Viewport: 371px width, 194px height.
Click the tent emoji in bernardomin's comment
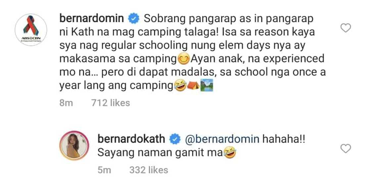click(x=192, y=86)
